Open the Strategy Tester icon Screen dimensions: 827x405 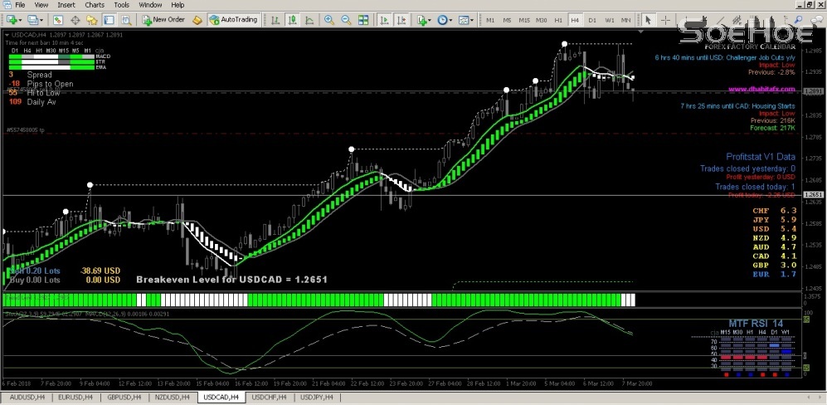point(125,19)
